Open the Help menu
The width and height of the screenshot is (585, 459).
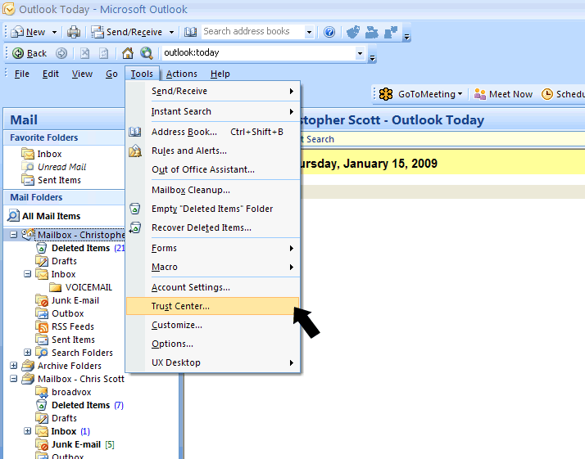coord(220,74)
